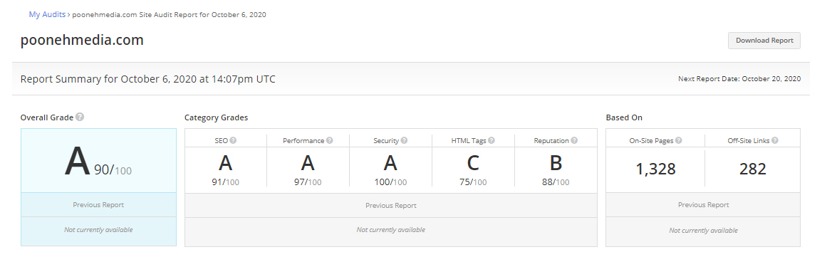Click the Overall Grade A 90/100 box
The width and height of the screenshot is (832, 257).
click(98, 161)
